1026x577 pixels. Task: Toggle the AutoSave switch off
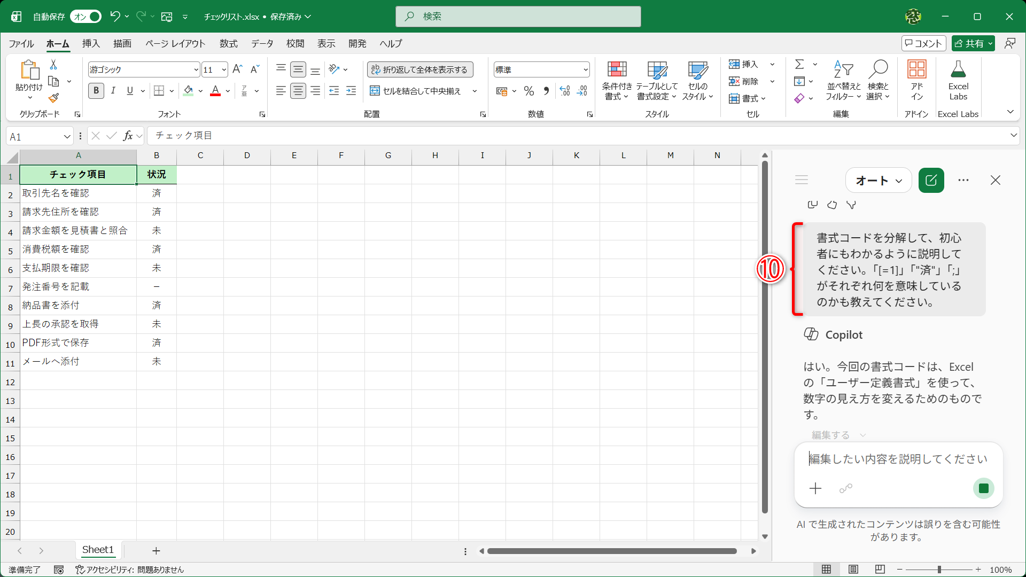85,17
